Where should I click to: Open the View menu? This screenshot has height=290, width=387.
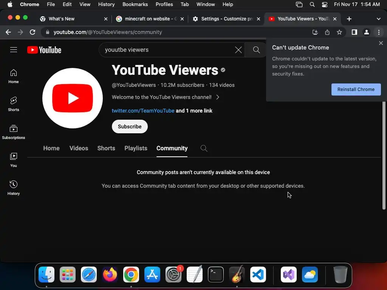(x=85, y=5)
